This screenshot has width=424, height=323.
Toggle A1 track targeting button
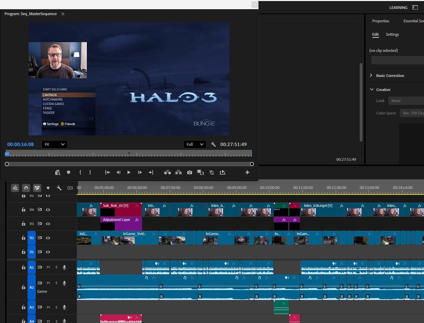point(31,268)
